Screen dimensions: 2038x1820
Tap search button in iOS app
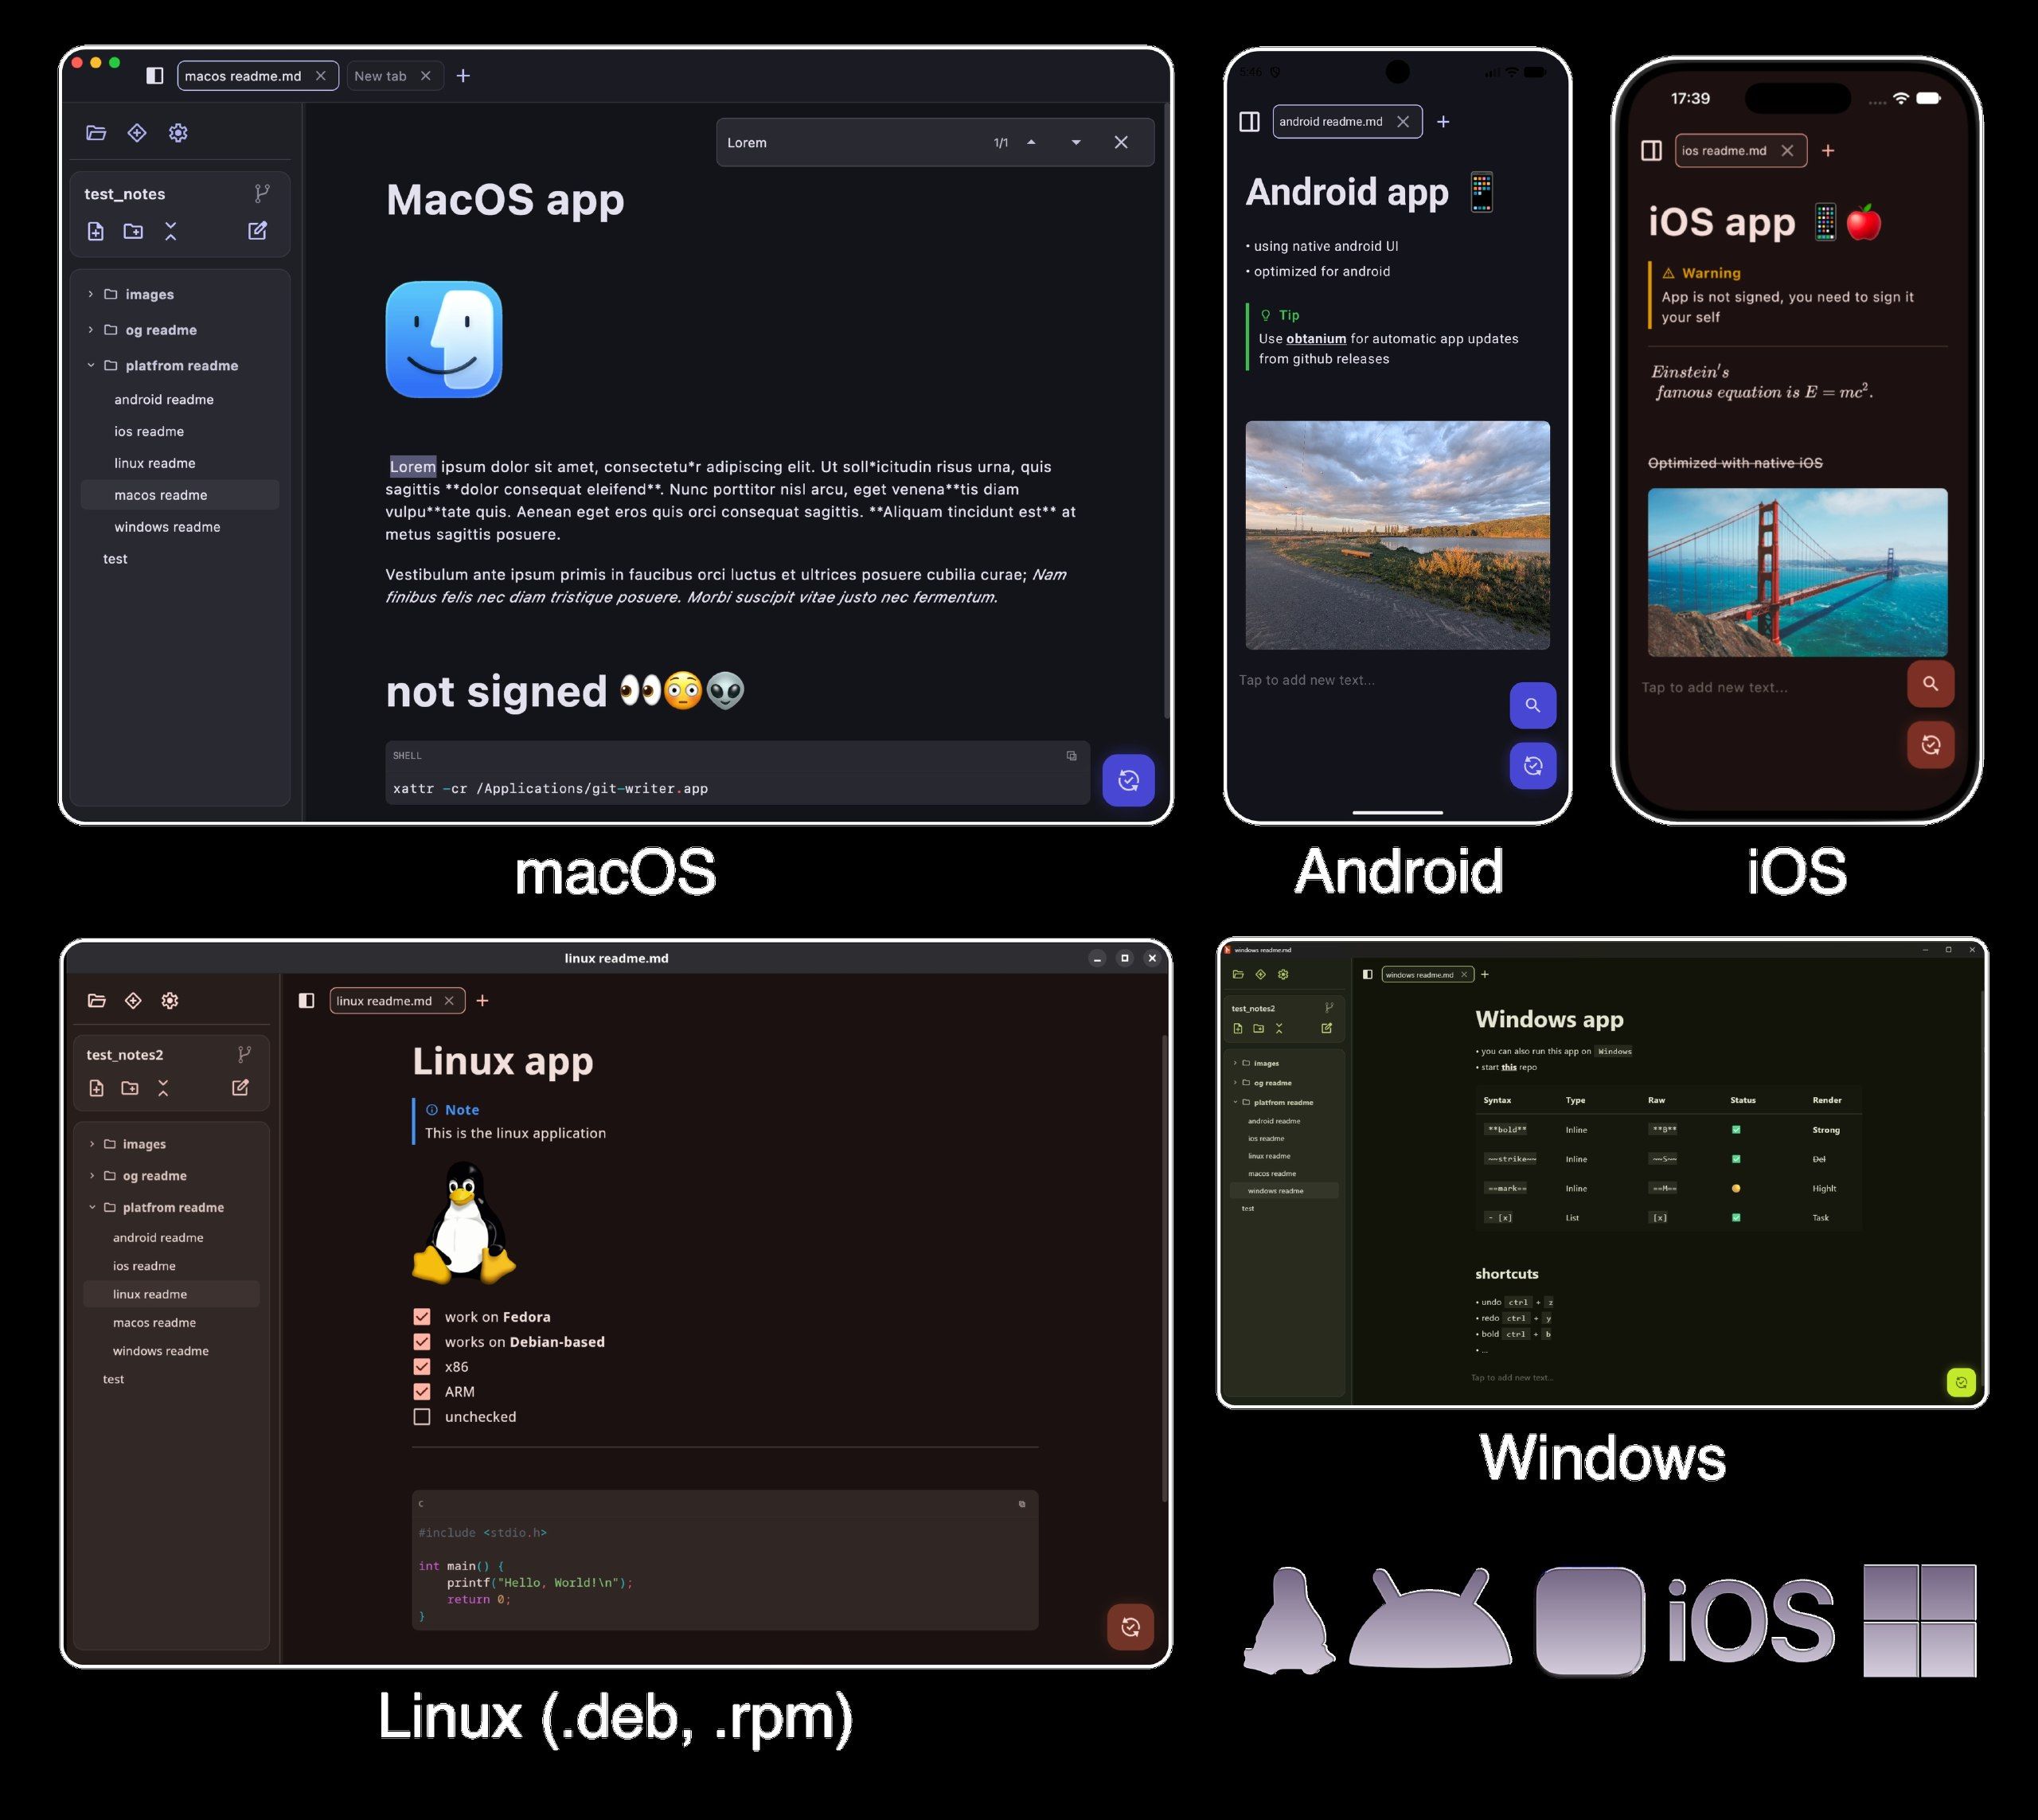(x=1930, y=684)
